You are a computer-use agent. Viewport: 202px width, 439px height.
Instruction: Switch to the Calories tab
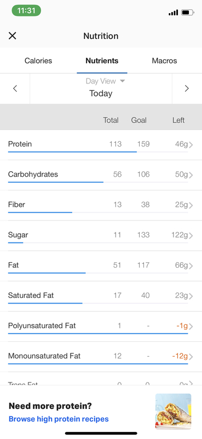(38, 61)
